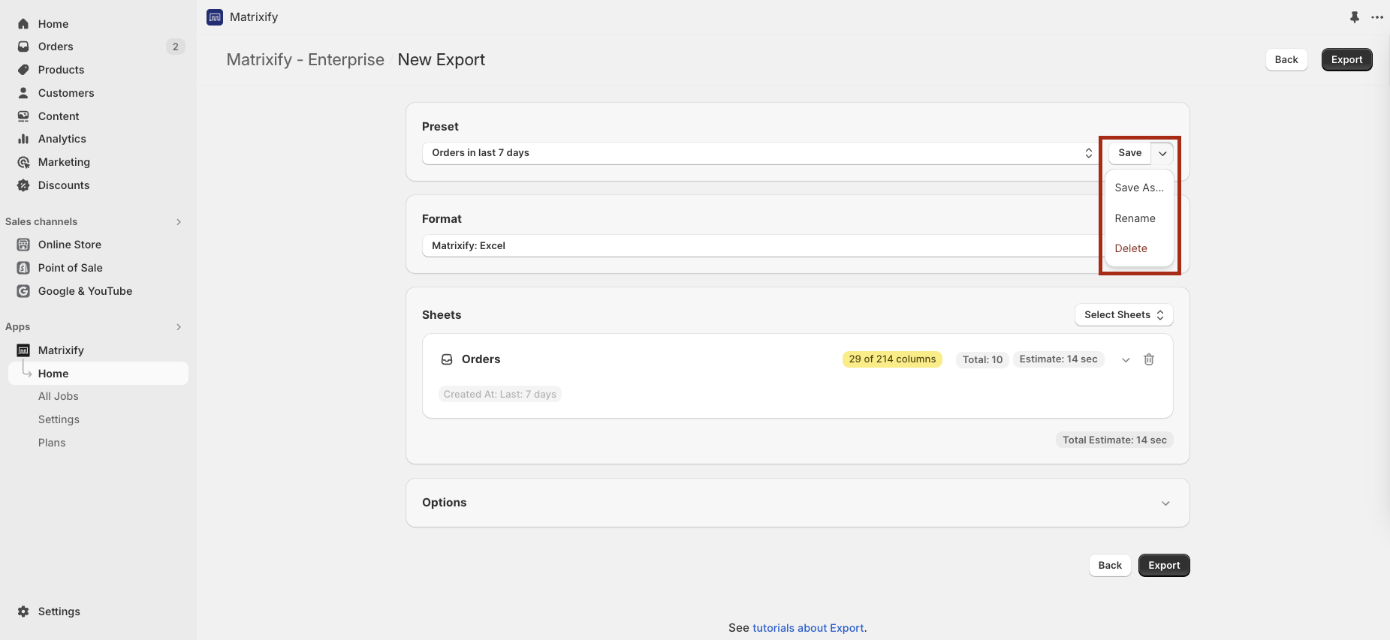The image size is (1390, 640).
Task: Open Point of Sale channel
Action: coord(70,268)
